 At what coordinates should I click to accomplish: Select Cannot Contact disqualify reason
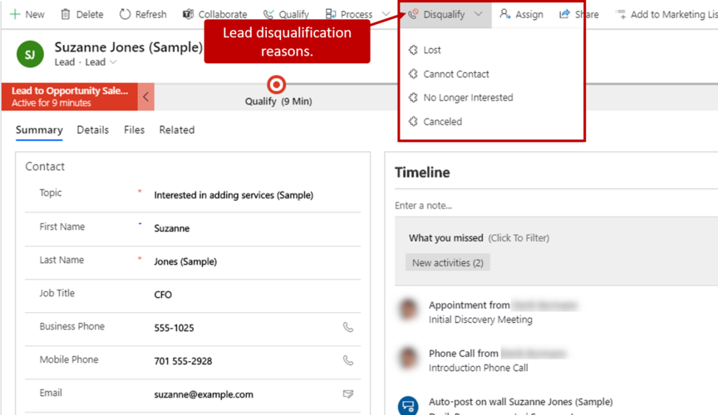coord(455,74)
